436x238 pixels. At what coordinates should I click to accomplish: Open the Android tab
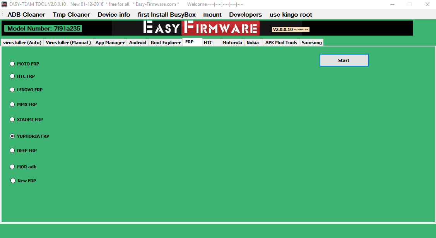pyautogui.click(x=138, y=42)
